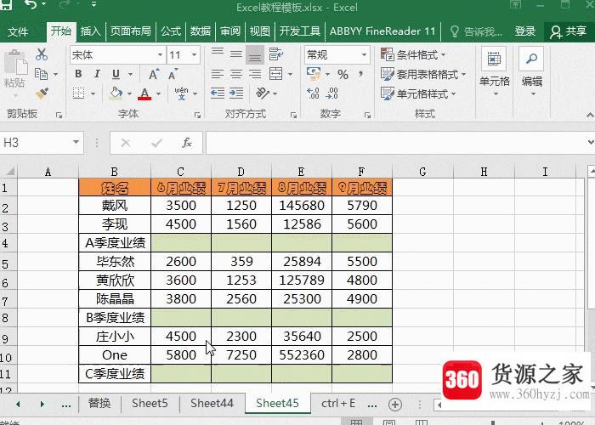This screenshot has height=425, width=595.
Task: Open Font dialog launcher
Action: click(197, 115)
